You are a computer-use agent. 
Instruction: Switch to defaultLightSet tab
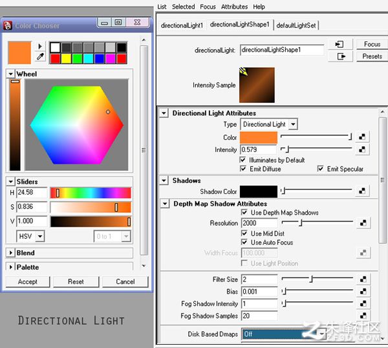coord(296,25)
